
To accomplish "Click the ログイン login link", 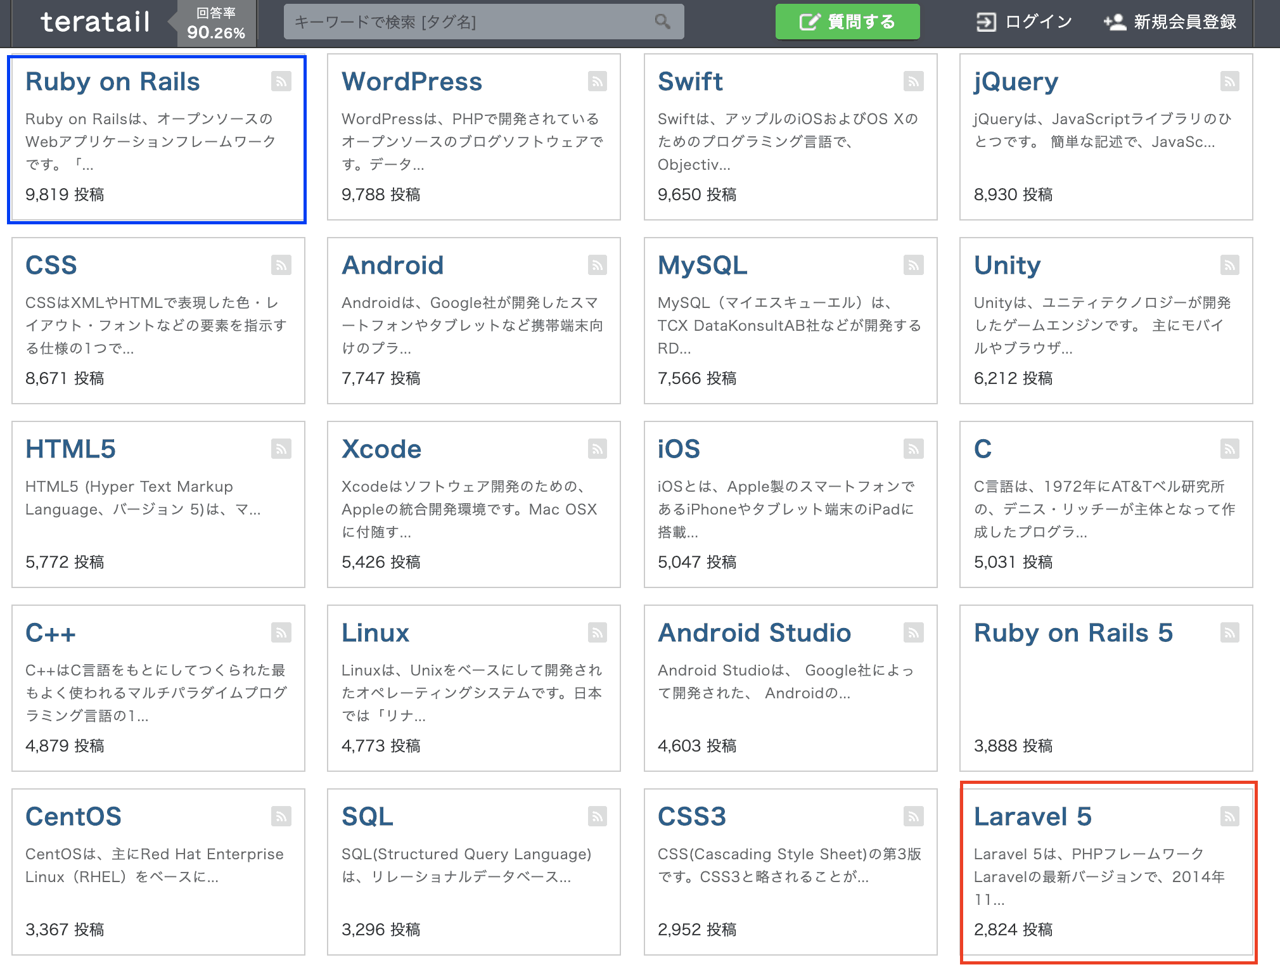I will [1024, 22].
